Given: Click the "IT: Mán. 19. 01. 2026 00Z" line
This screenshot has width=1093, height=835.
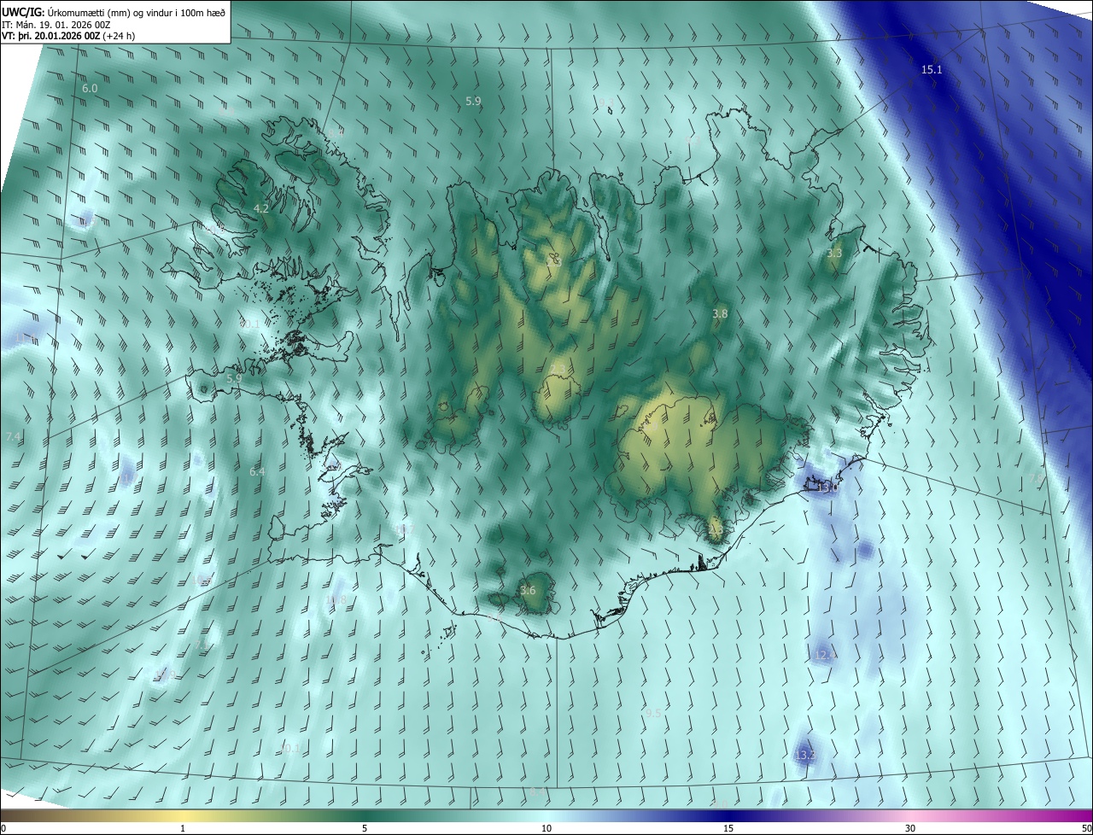Looking at the screenshot, I should (56, 25).
